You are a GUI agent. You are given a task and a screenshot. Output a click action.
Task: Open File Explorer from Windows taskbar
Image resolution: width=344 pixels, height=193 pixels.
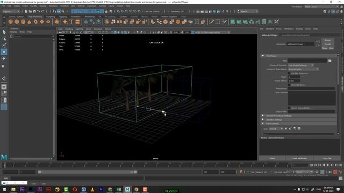click(x=13, y=189)
